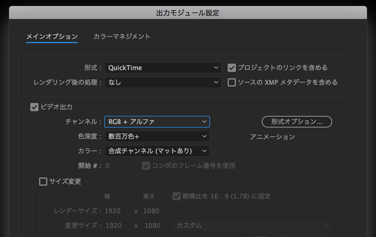Enable ソースの XMP メタデータを含める checkbox
This screenshot has height=237, width=376.
(232, 82)
